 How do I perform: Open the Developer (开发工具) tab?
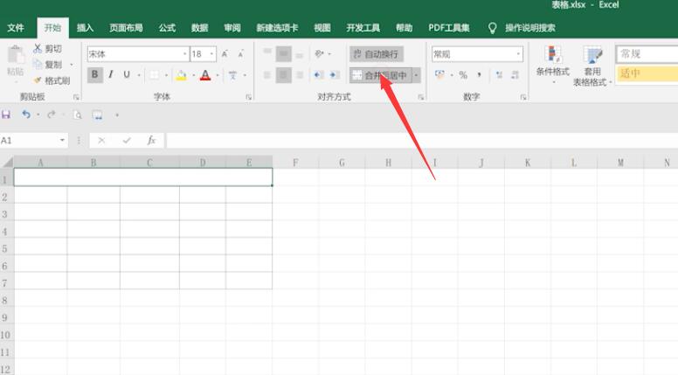click(x=363, y=28)
